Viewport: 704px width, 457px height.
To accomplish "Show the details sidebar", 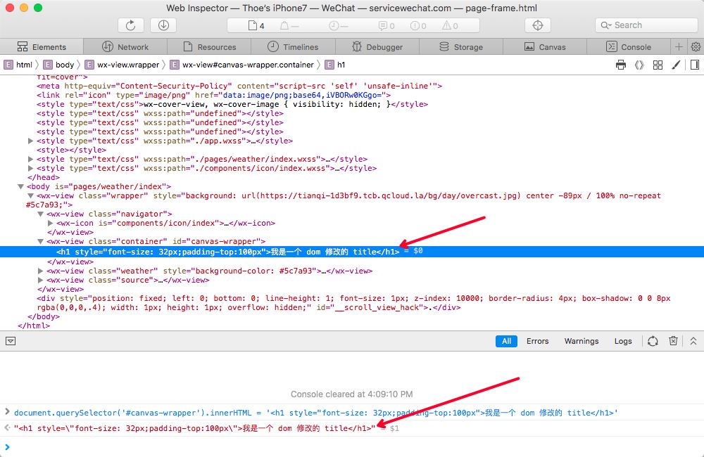I will (x=695, y=65).
